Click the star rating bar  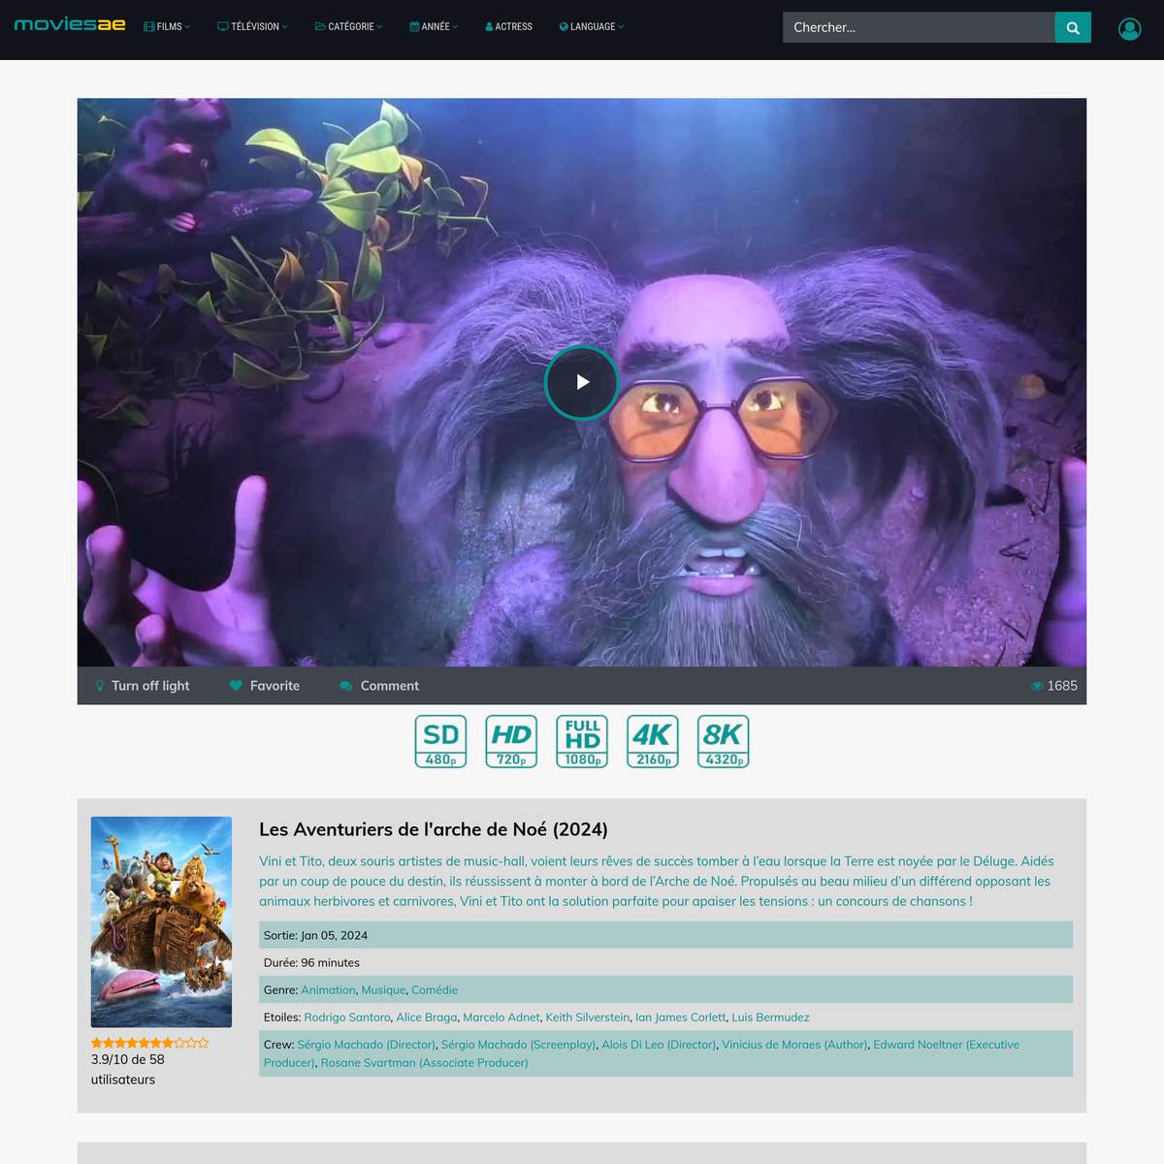150,1043
